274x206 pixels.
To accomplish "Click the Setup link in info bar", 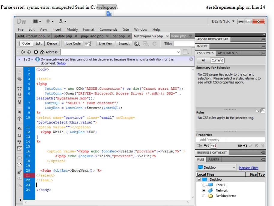I will (x=61, y=63).
